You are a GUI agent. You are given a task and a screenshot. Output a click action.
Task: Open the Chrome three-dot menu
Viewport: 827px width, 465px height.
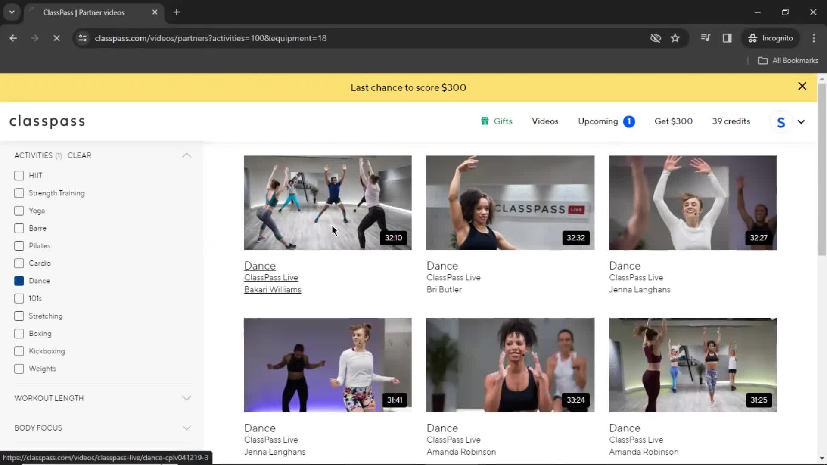(x=814, y=38)
